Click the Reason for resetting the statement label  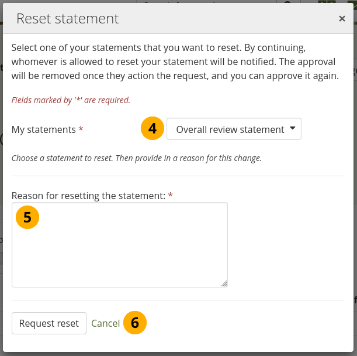[89, 196]
